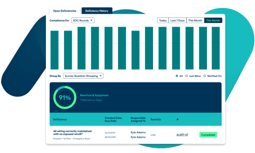
Task: Click the Created Date Due Date header
Action: (113, 120)
